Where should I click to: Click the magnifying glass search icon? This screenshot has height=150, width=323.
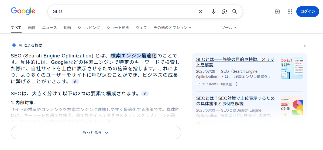pos(235,12)
